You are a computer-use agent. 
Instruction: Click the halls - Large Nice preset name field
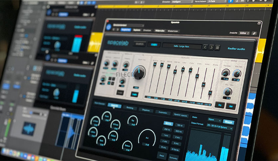pyautogui.click(x=182, y=46)
